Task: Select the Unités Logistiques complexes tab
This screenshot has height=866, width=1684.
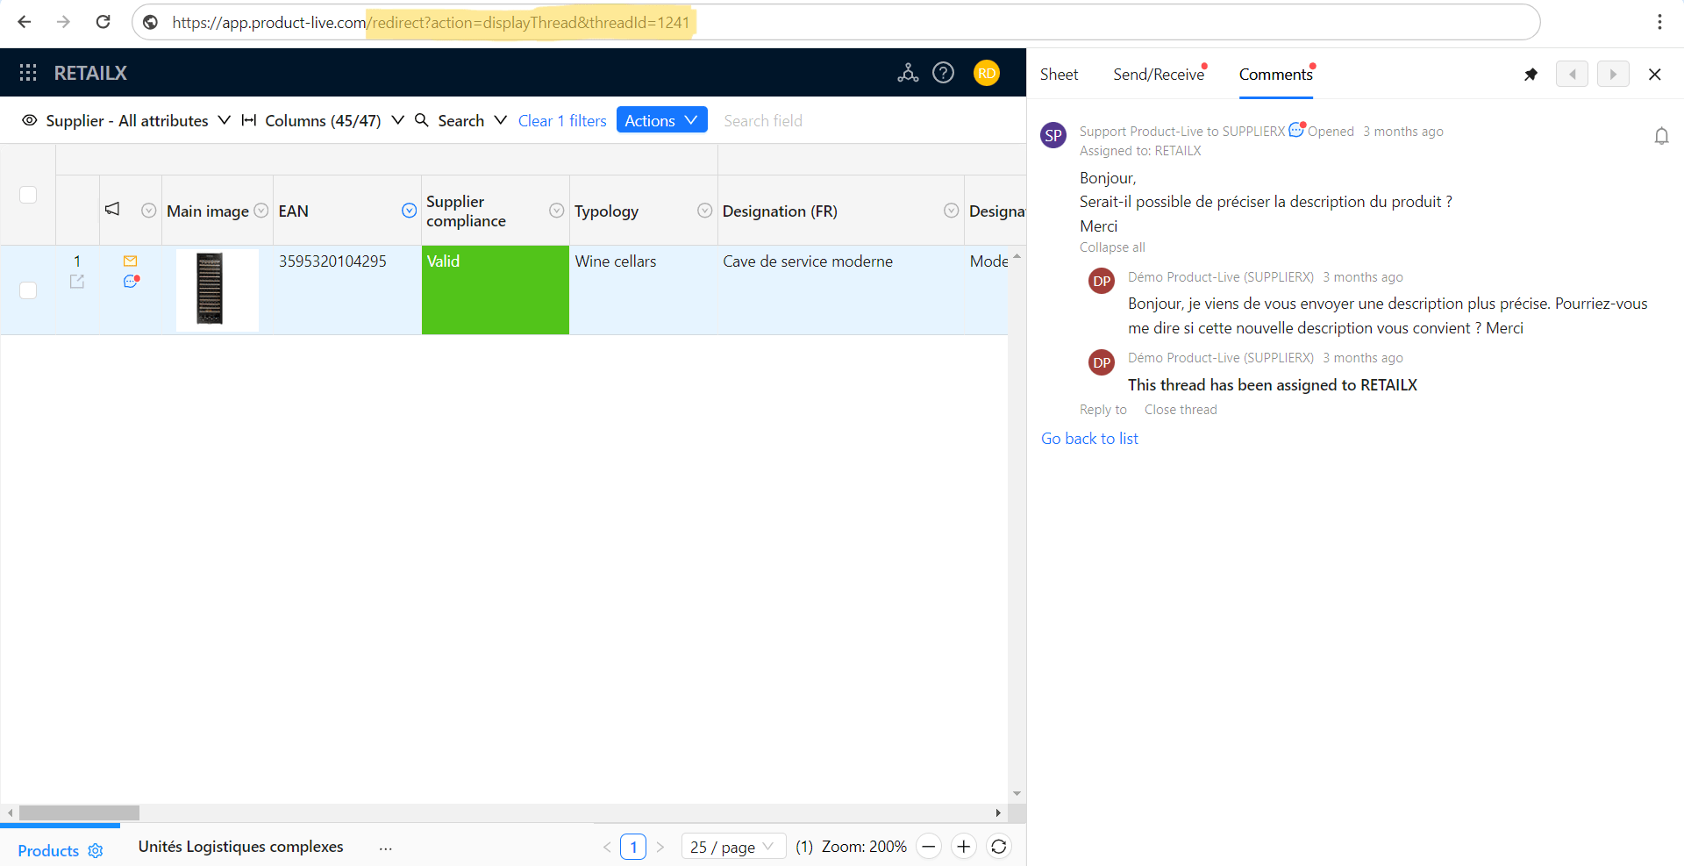Action: 240,847
